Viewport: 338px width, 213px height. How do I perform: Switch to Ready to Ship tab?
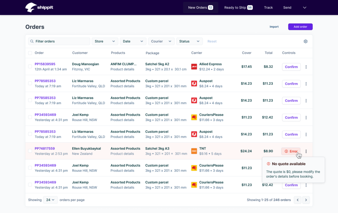click(238, 8)
